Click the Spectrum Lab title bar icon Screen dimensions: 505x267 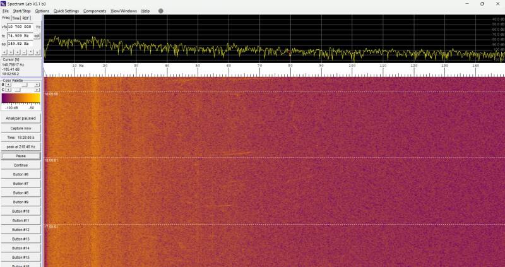(x=4, y=4)
